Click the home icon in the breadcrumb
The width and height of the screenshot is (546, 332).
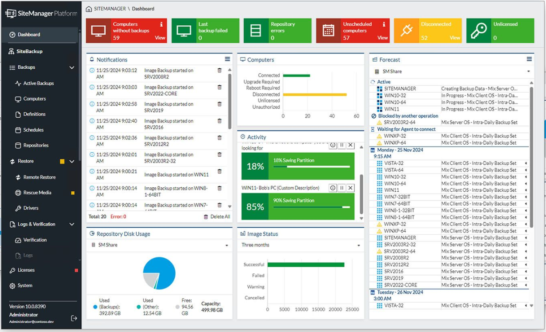pyautogui.click(x=89, y=9)
